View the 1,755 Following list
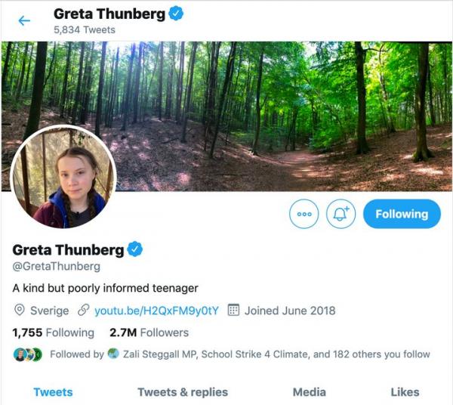This screenshot has height=405, width=453. click(53, 332)
